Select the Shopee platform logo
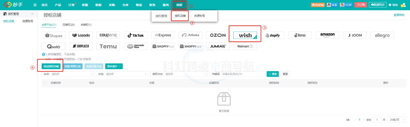410x127 pixels. 54,35
